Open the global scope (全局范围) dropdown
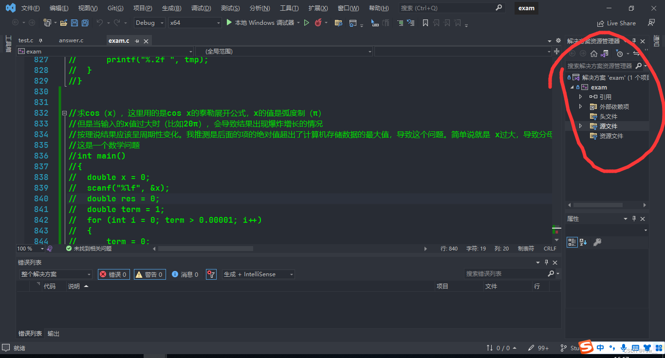Image resolution: width=665 pixels, height=358 pixels. [284, 51]
